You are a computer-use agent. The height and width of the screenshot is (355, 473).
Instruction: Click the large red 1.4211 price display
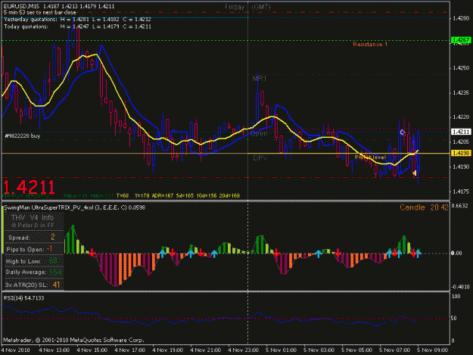coord(29,187)
